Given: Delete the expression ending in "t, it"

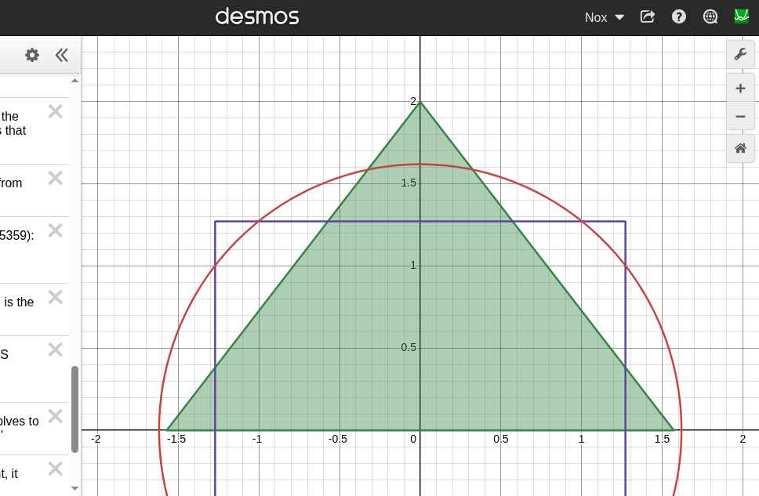Looking at the screenshot, I should 56,469.
